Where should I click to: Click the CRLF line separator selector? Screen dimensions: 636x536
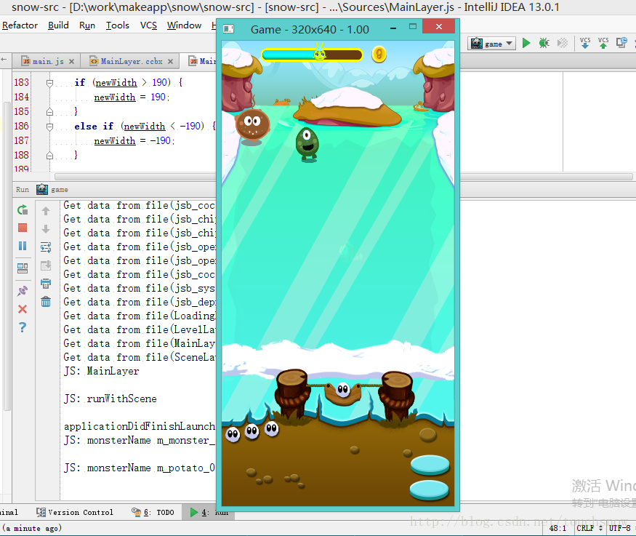(x=589, y=528)
